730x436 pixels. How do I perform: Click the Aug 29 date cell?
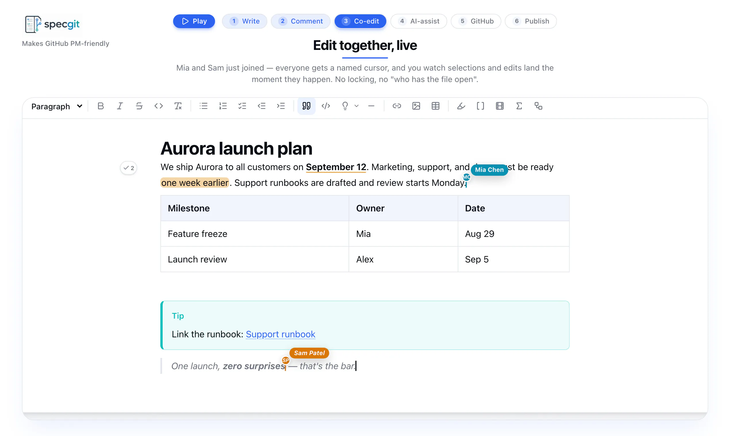(x=514, y=234)
